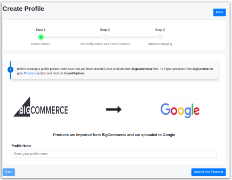The image size is (232, 180).
Task: Click the Google logo
Action: point(180,110)
